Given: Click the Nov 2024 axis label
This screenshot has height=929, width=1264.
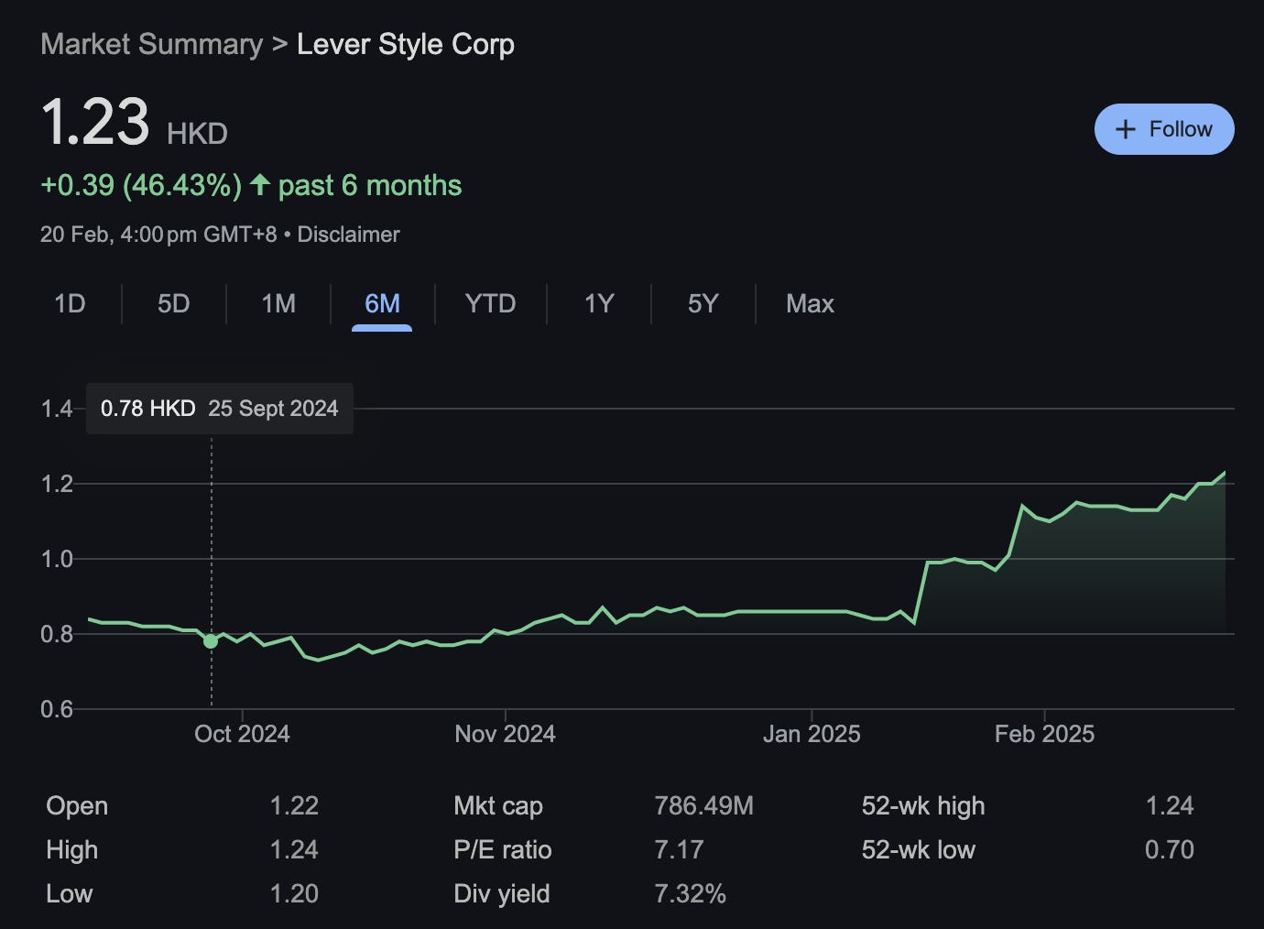Looking at the screenshot, I should 505,734.
